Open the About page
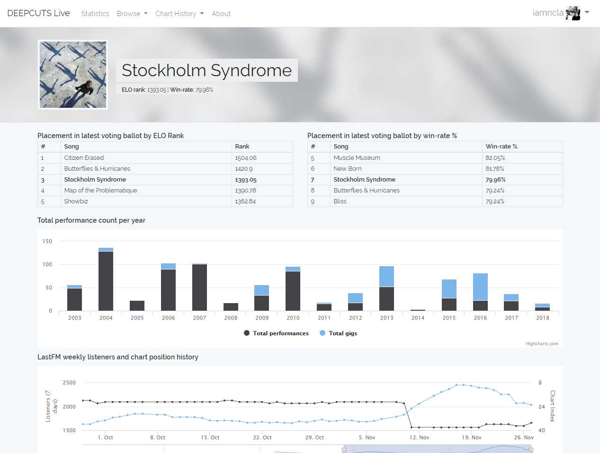 coord(221,13)
